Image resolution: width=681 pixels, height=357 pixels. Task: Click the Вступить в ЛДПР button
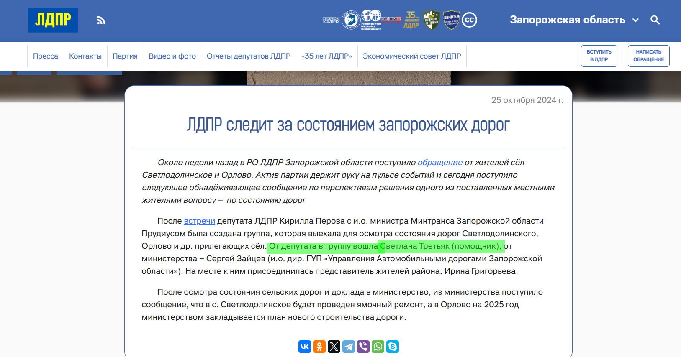click(x=599, y=56)
